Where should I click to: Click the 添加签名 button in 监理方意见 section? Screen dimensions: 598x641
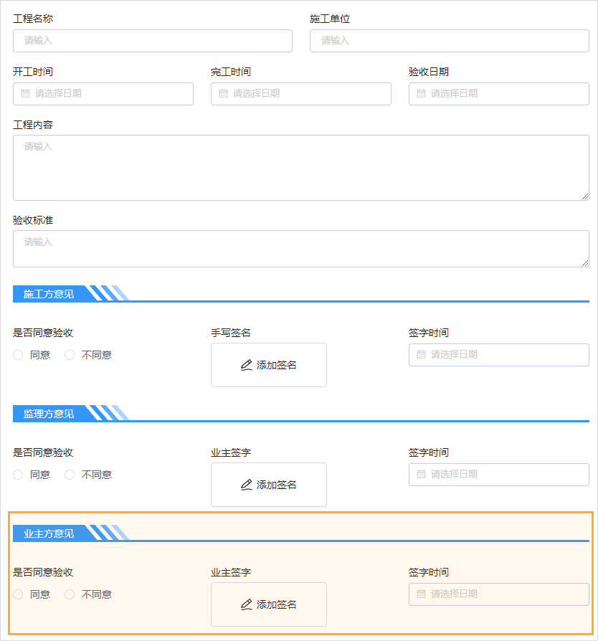point(268,485)
